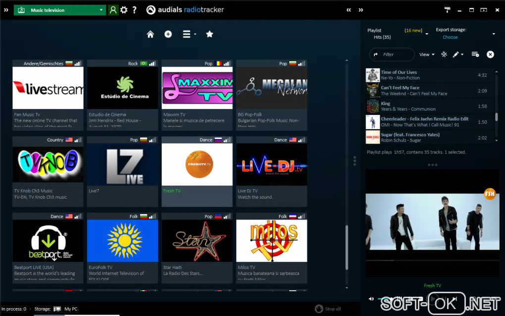Click the Years & Years album cover thumbnail
Viewport: 505px width, 316px height.
click(373, 106)
